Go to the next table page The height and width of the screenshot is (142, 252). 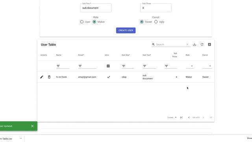point(203,118)
